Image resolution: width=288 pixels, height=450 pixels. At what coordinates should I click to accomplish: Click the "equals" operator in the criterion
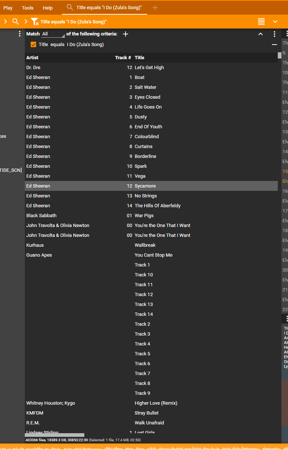tap(57, 45)
